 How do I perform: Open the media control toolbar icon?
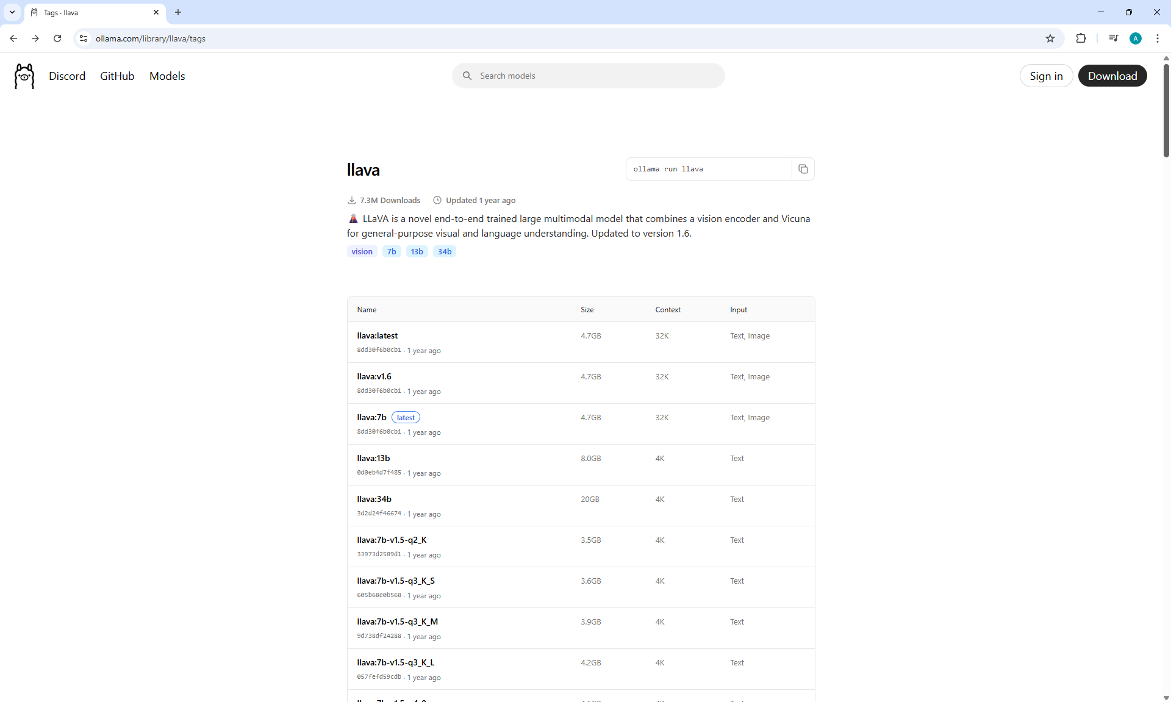coord(1113,38)
